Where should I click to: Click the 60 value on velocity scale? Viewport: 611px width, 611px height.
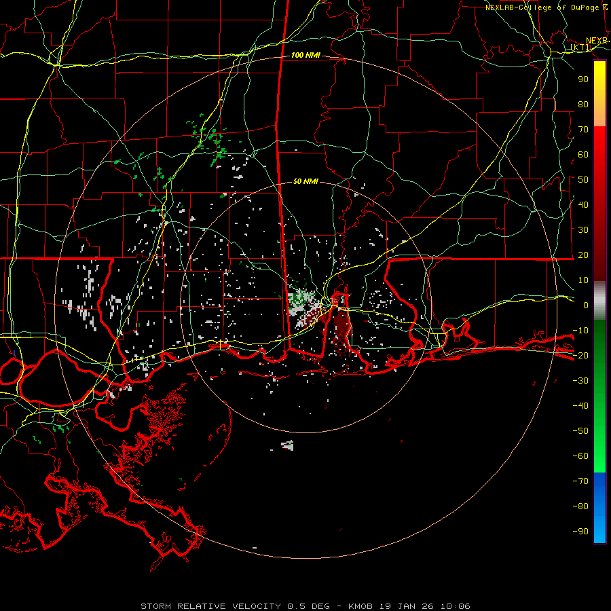coord(583,154)
